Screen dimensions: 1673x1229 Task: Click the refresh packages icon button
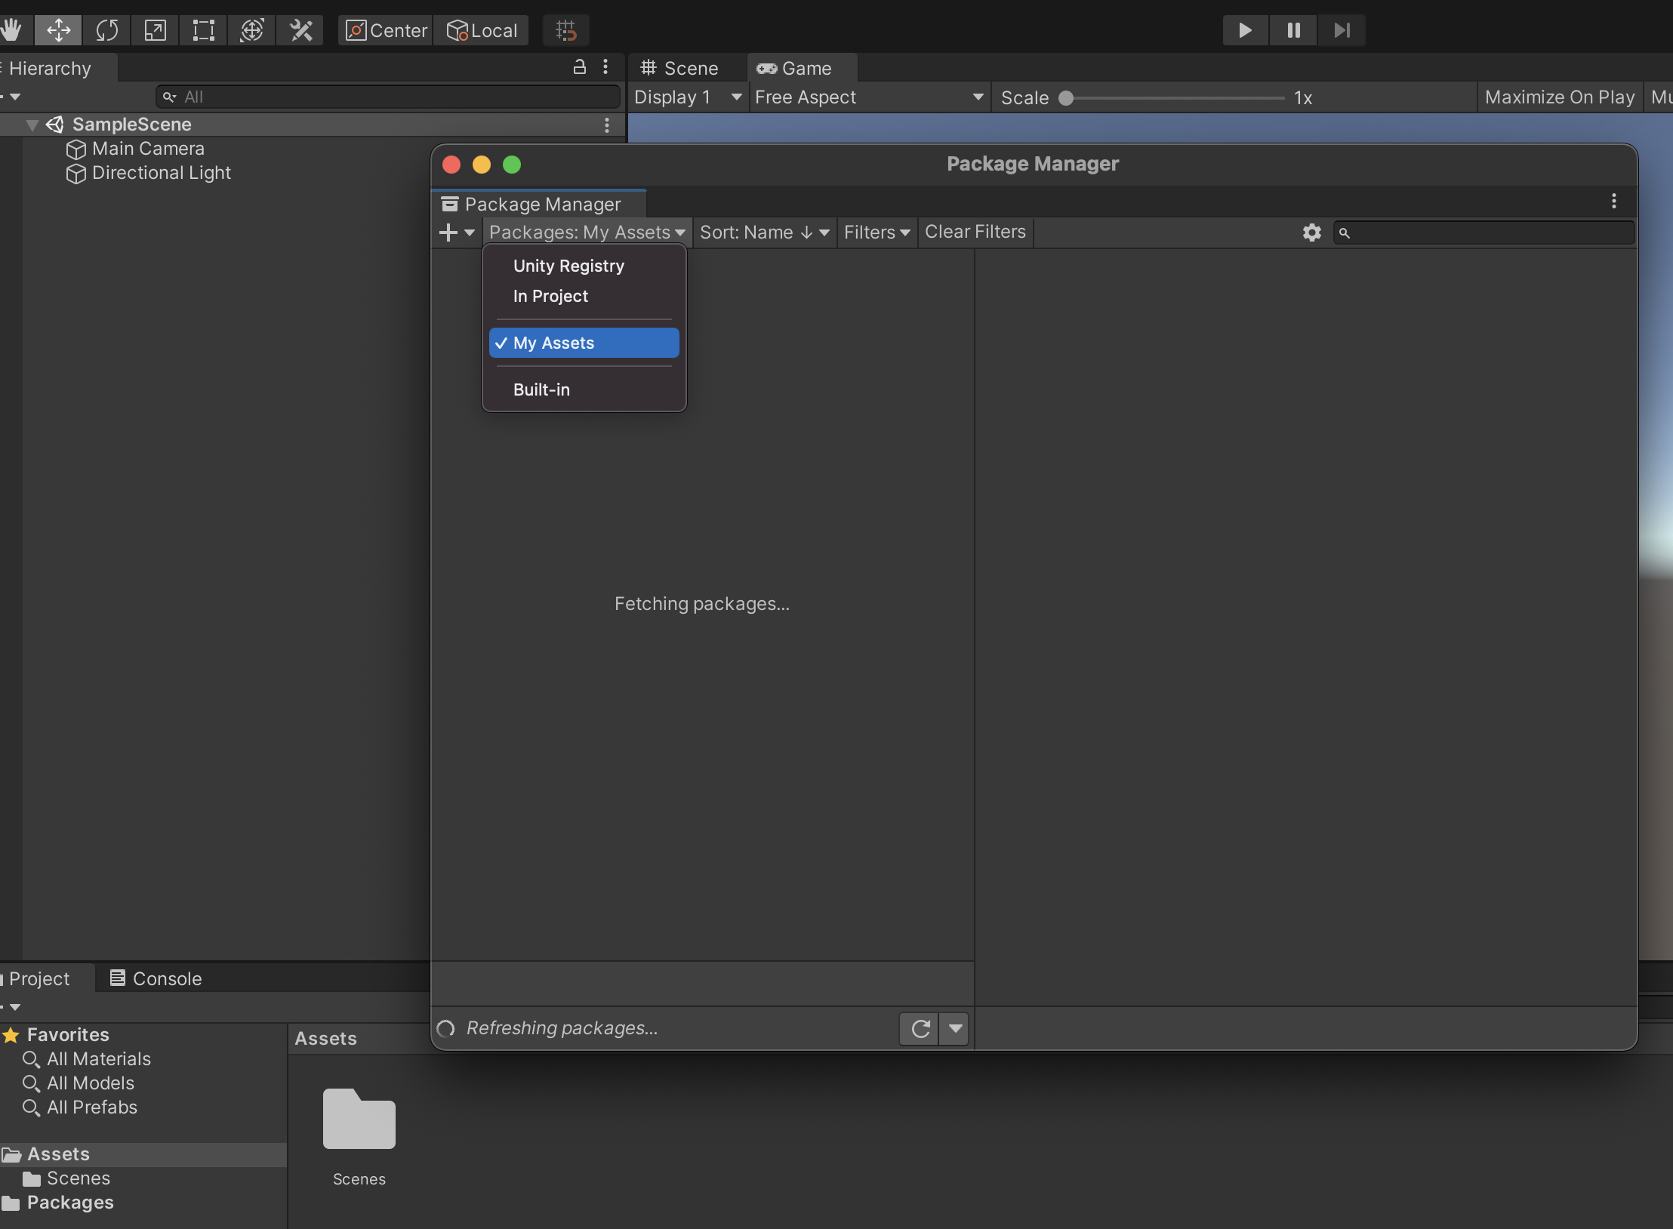(x=920, y=1028)
